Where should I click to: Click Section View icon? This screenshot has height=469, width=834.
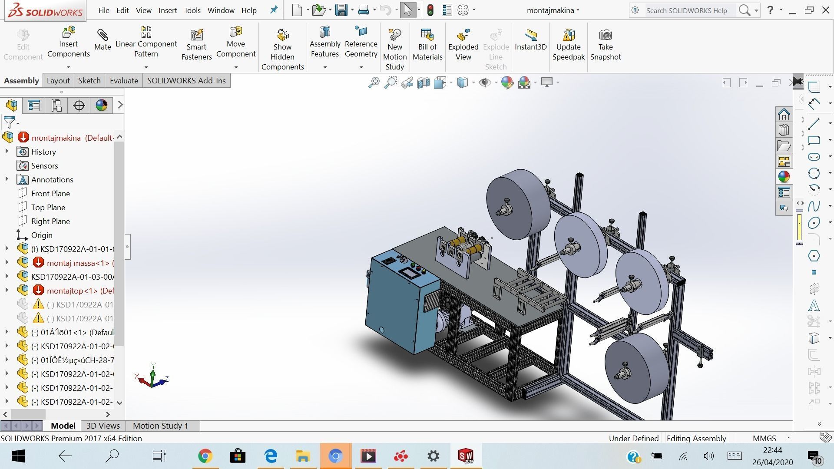click(x=424, y=82)
